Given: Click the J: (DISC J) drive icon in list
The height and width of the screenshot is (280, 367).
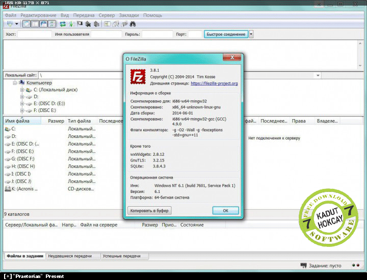Looking at the screenshot, I should coord(8,182).
